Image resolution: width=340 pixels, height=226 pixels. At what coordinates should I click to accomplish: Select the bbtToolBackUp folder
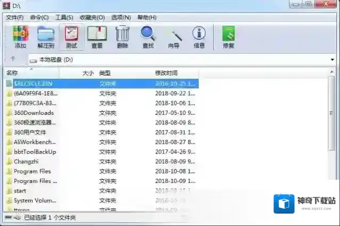[x=35, y=152]
